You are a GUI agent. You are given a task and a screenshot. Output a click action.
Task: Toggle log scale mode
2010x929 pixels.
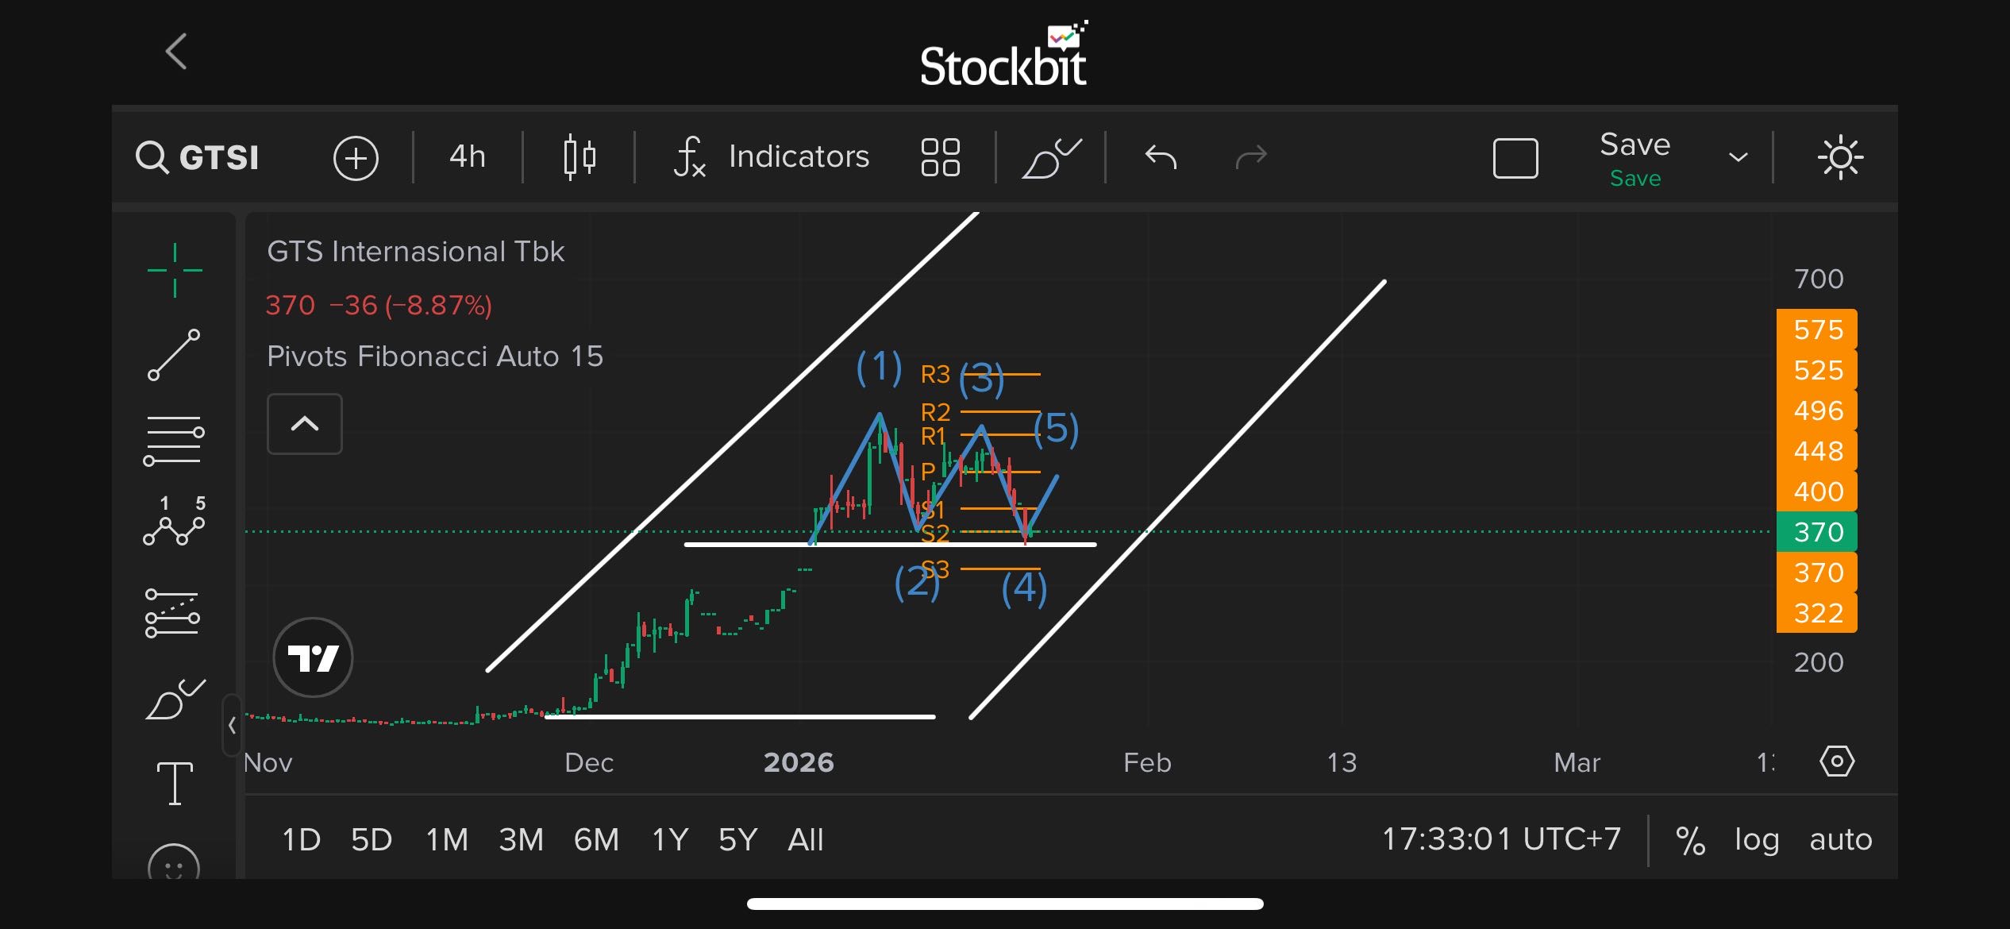click(1757, 840)
